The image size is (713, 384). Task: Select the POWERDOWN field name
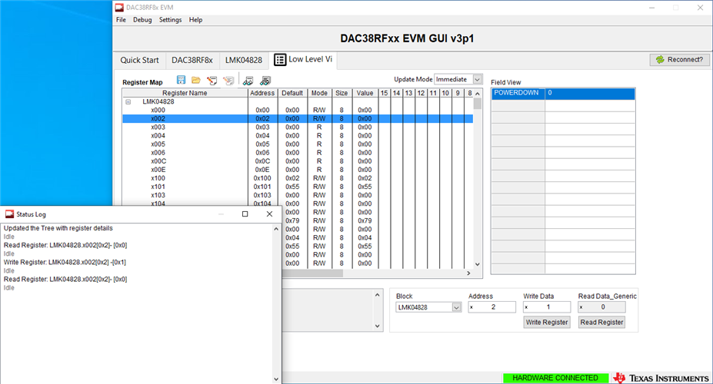tap(518, 93)
